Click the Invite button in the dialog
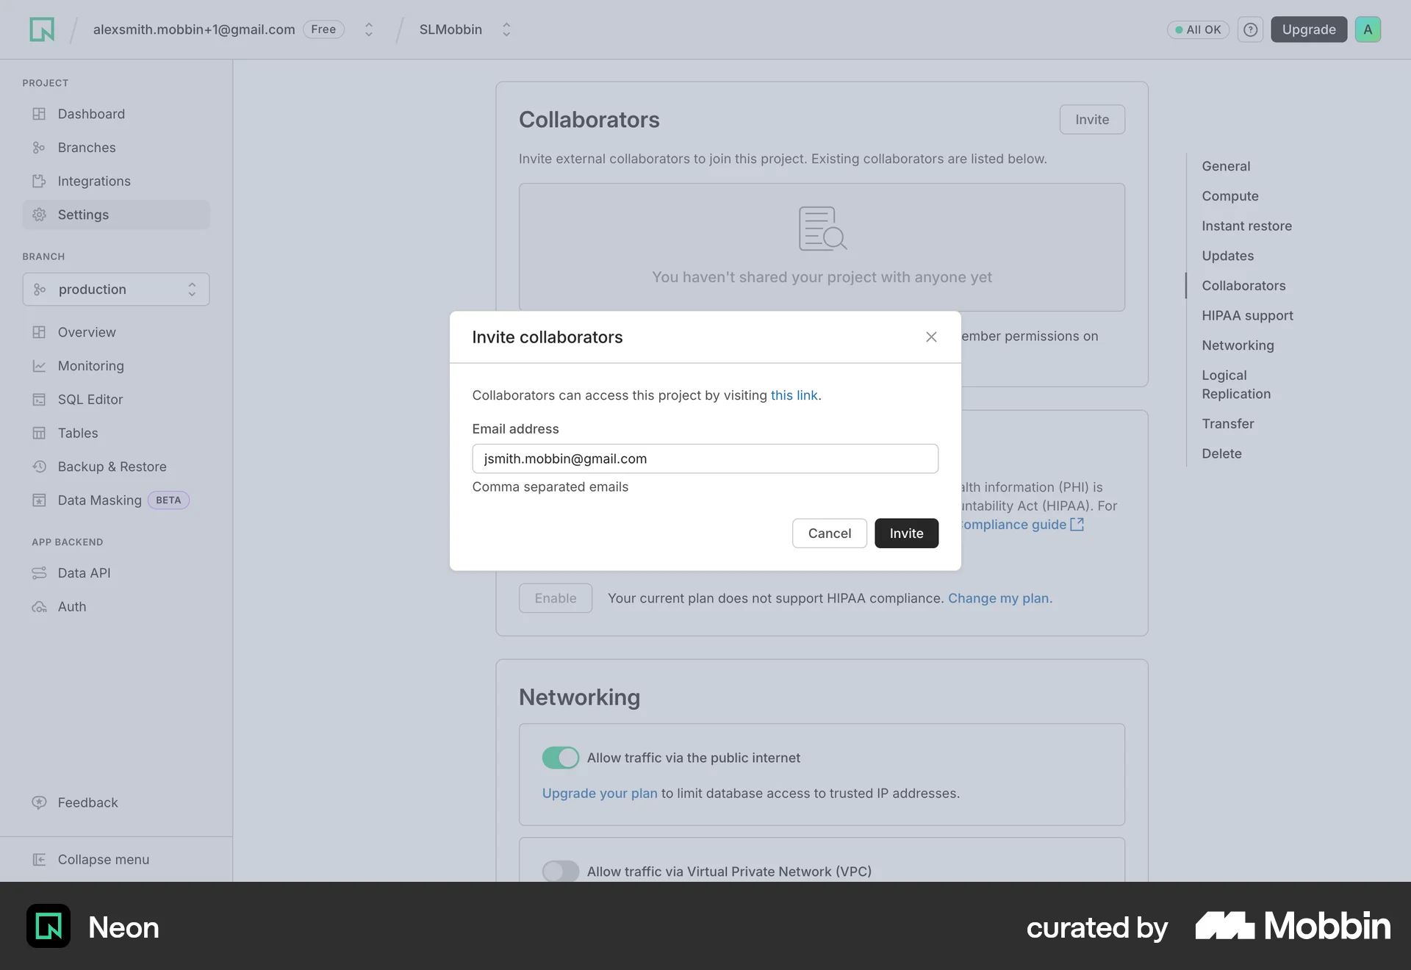The height and width of the screenshot is (970, 1411). click(x=906, y=533)
